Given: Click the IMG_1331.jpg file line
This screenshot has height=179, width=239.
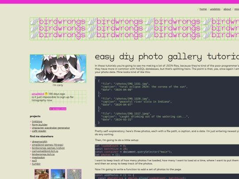Looking at the screenshot, I should pyautogui.click(x=125, y=84).
